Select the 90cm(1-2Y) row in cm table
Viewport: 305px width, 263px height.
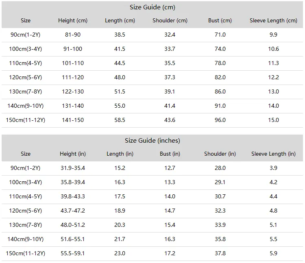152,35
